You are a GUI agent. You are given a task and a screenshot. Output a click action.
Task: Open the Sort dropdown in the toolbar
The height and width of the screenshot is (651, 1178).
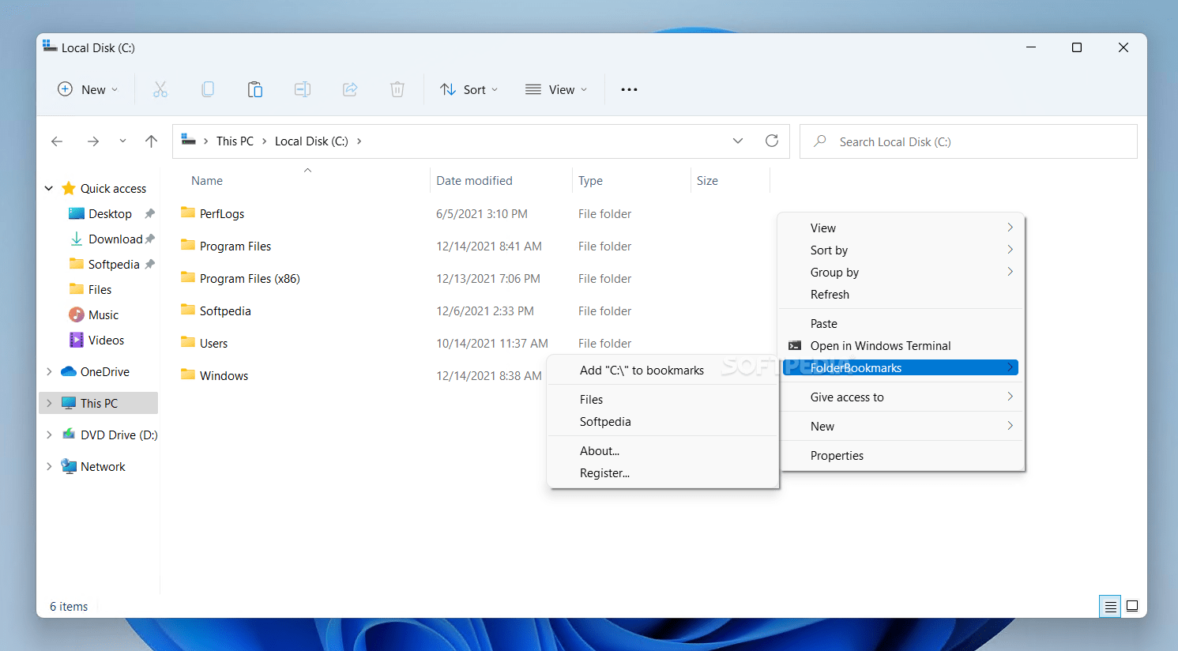click(x=469, y=89)
